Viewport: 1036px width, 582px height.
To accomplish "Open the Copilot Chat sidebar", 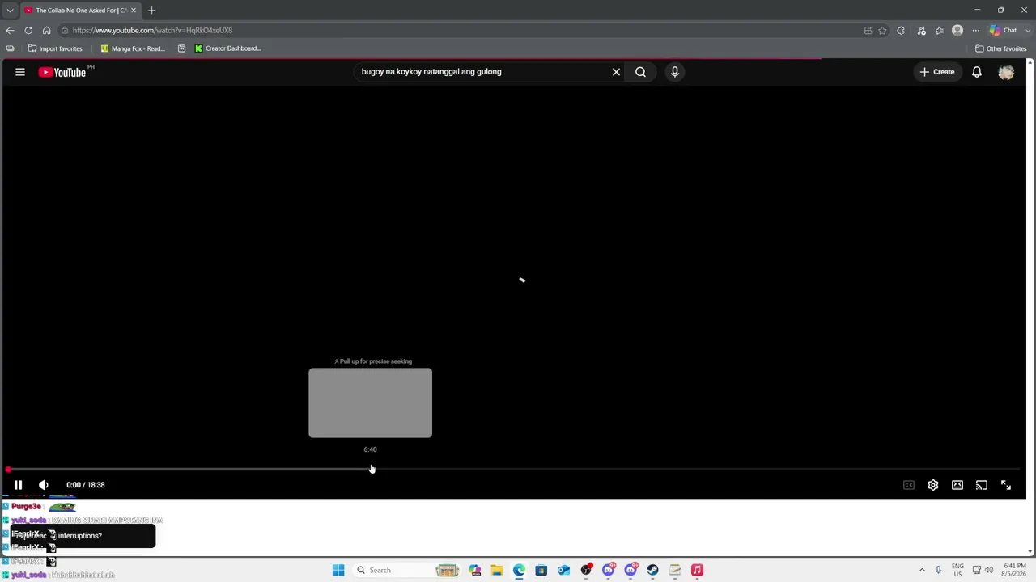I will (1003, 31).
